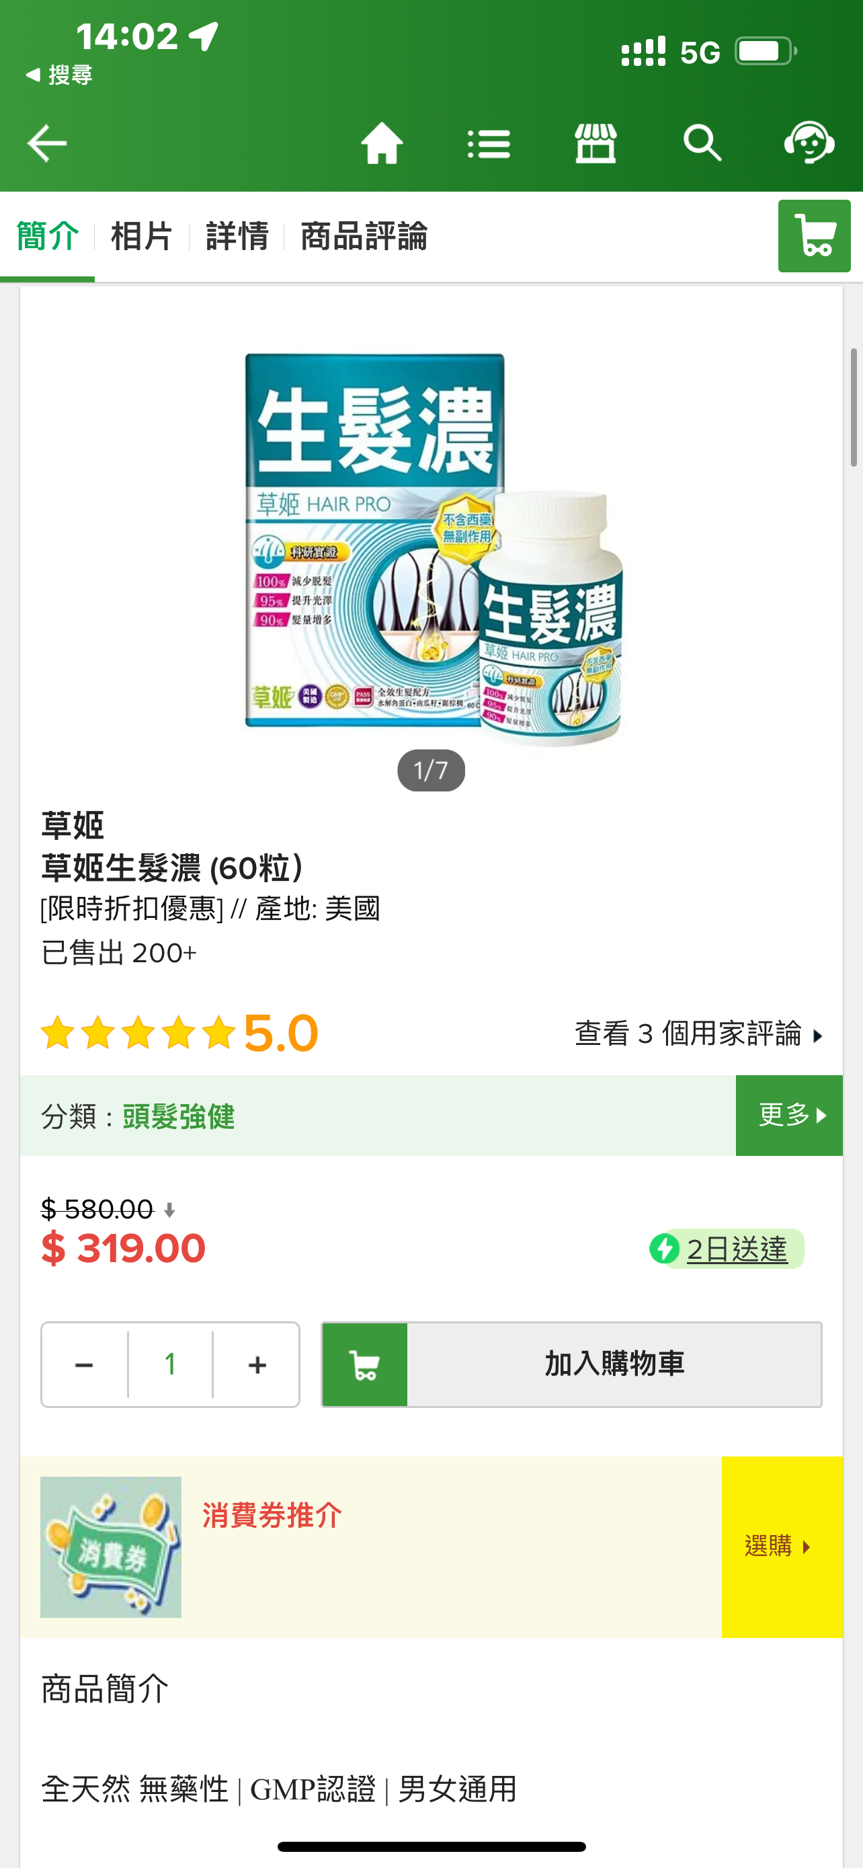Add item with 加入購物車 button
Screen dimensions: 863x1868
coord(572,1365)
